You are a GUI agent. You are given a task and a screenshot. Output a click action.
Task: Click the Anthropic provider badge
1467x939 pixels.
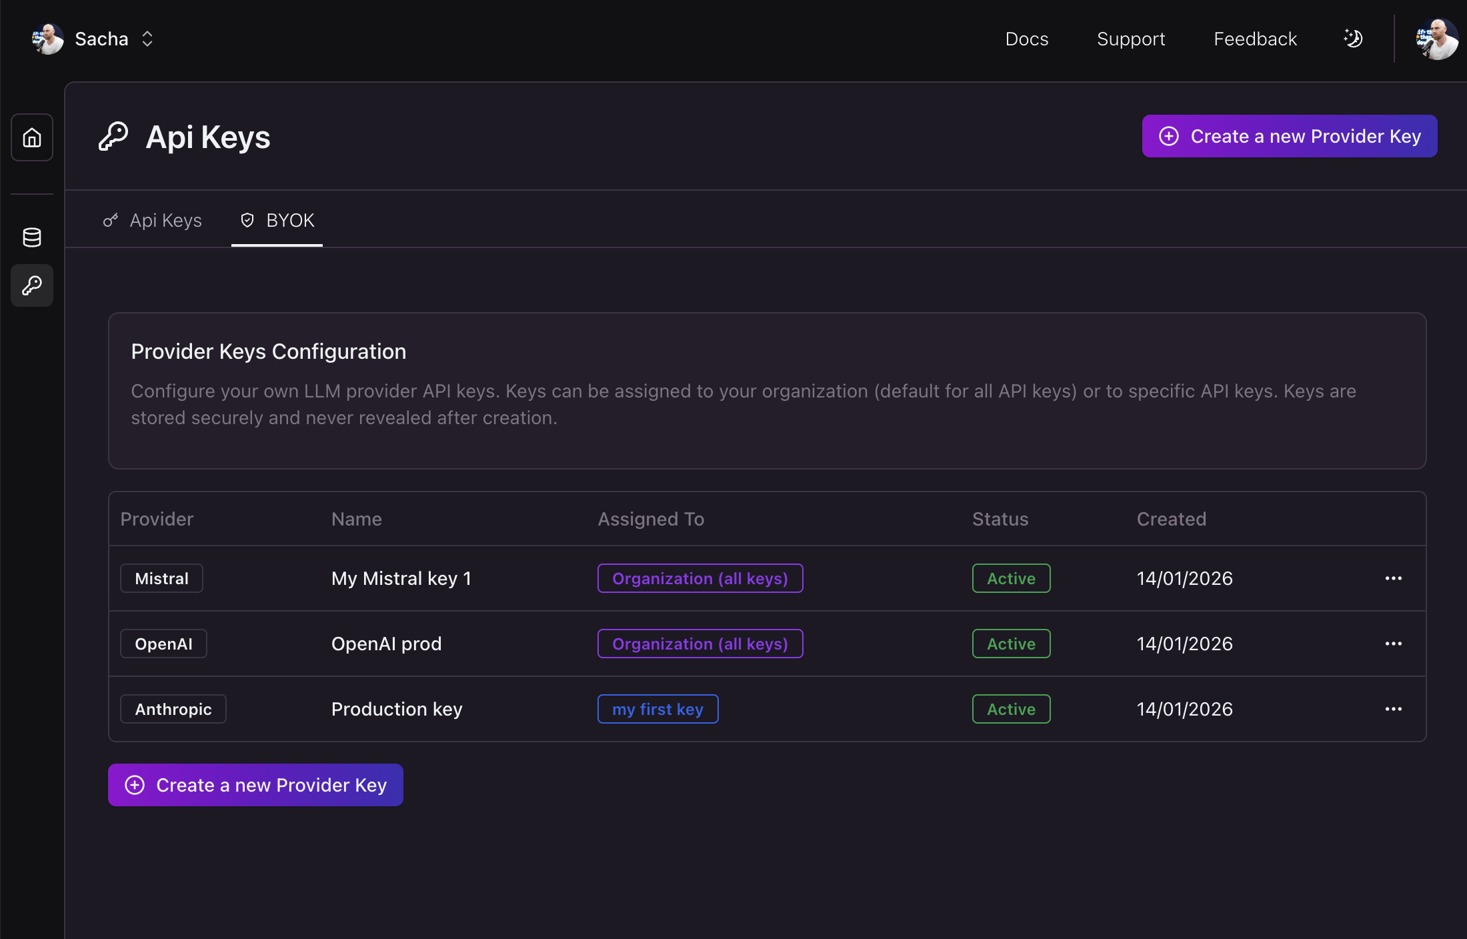[173, 709]
